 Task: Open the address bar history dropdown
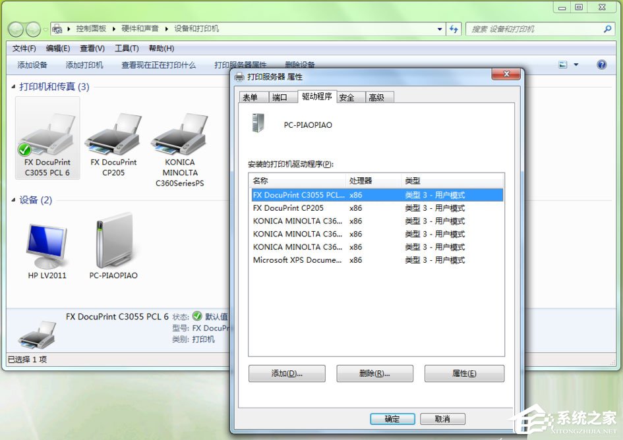(x=439, y=29)
